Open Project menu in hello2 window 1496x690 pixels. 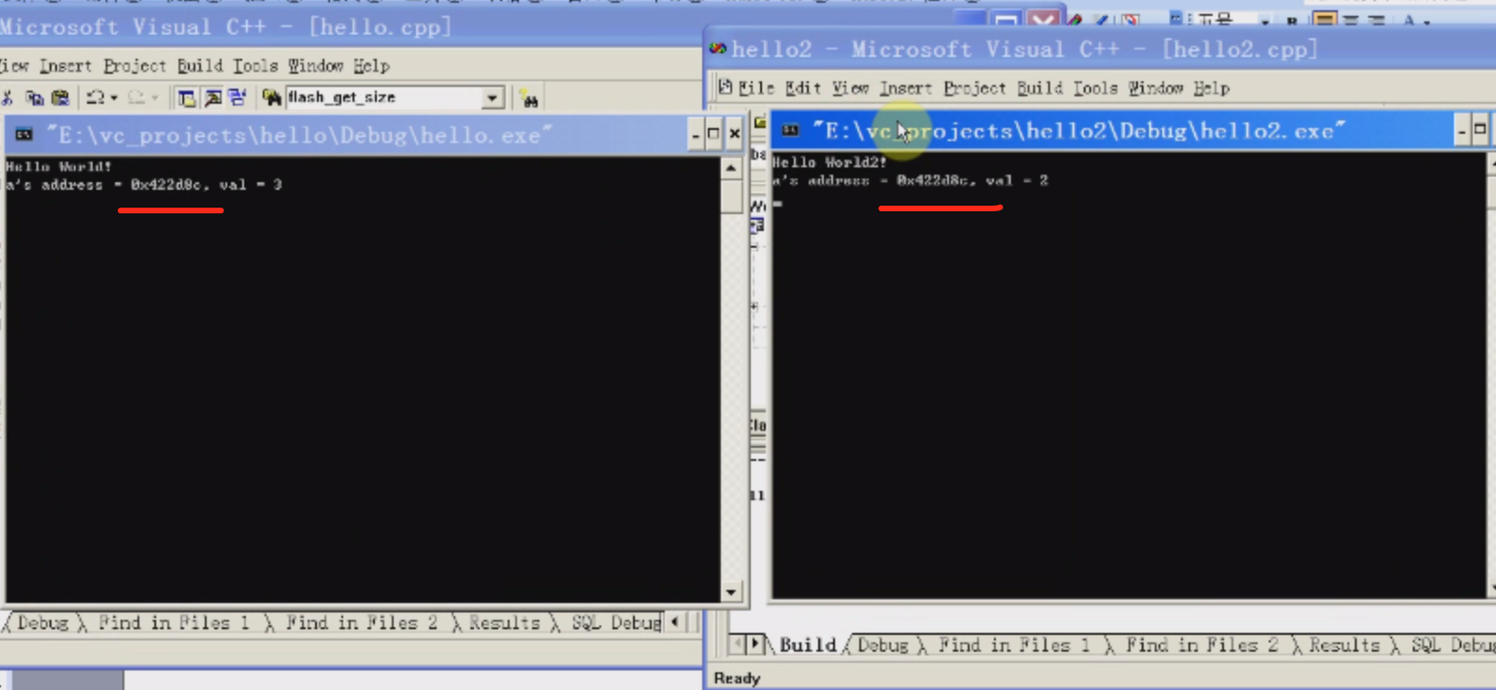click(x=974, y=88)
